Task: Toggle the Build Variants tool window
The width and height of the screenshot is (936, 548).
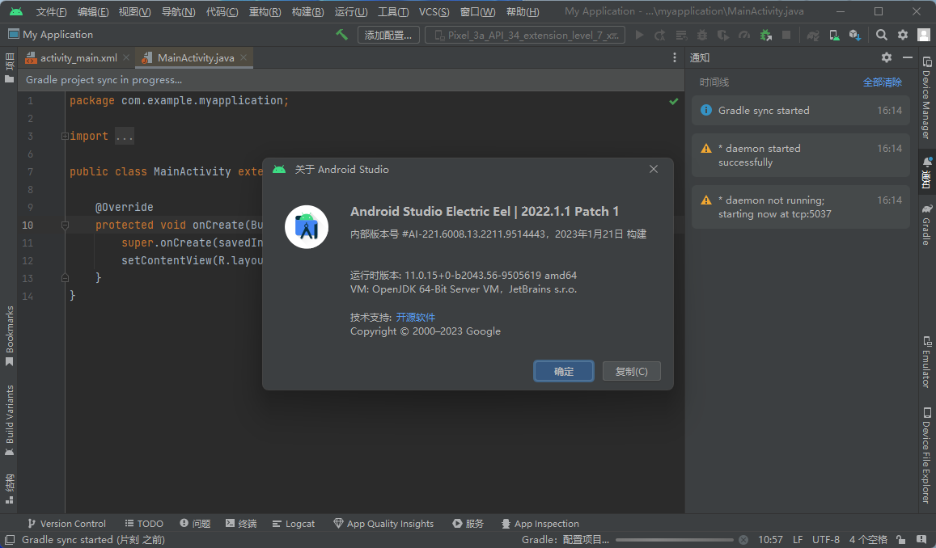Action: [9, 420]
